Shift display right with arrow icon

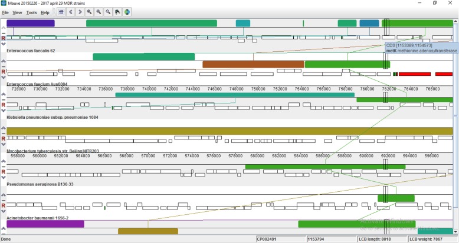(80, 12)
